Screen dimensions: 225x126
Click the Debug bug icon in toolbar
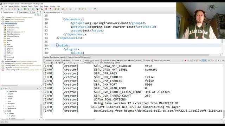click(28, 9)
